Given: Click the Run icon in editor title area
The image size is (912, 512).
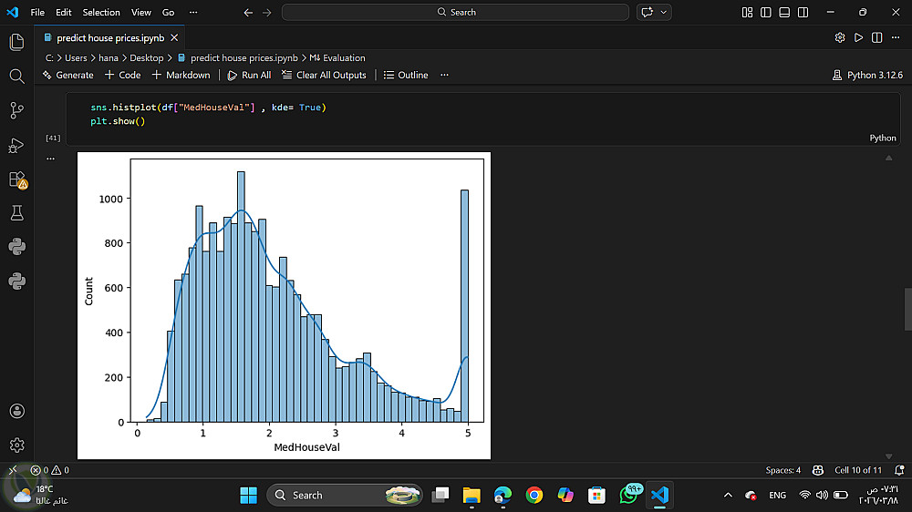Looking at the screenshot, I should point(858,37).
